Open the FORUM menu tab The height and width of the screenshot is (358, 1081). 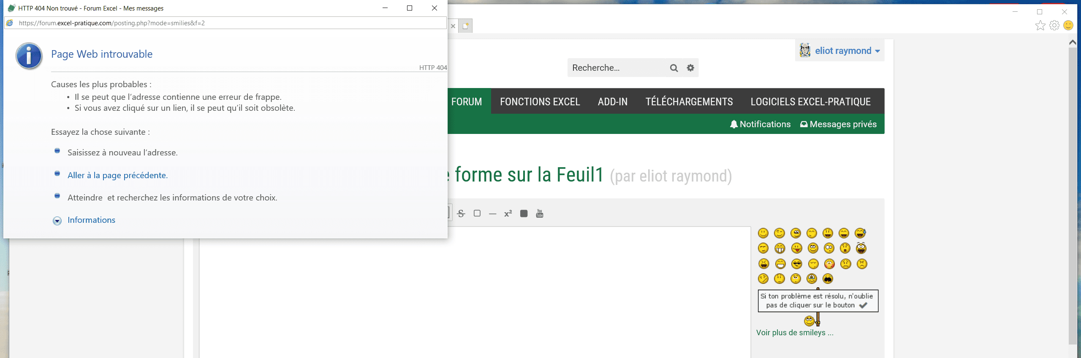tap(467, 102)
